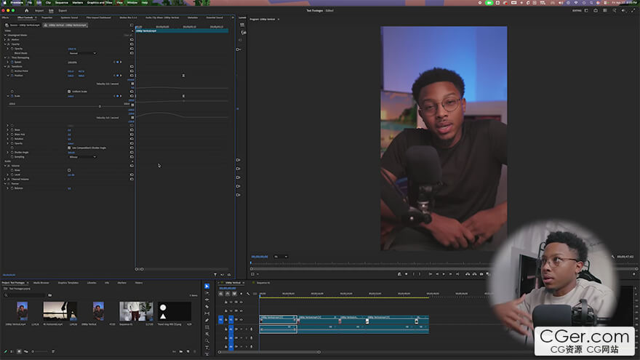
Task: Collapse the Volume audio effect group
Action: pyautogui.click(x=5, y=166)
